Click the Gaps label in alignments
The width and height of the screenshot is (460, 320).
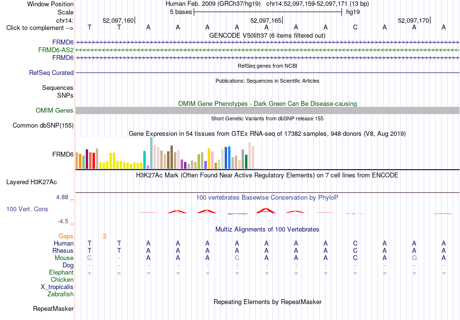pyautogui.click(x=66, y=236)
